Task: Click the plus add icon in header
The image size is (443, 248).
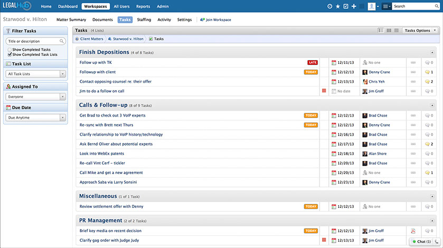Action: point(354,6)
